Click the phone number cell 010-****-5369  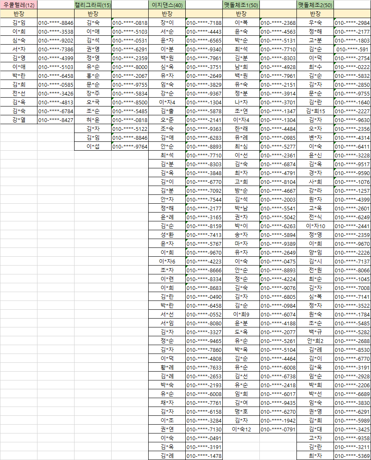pos(352,456)
